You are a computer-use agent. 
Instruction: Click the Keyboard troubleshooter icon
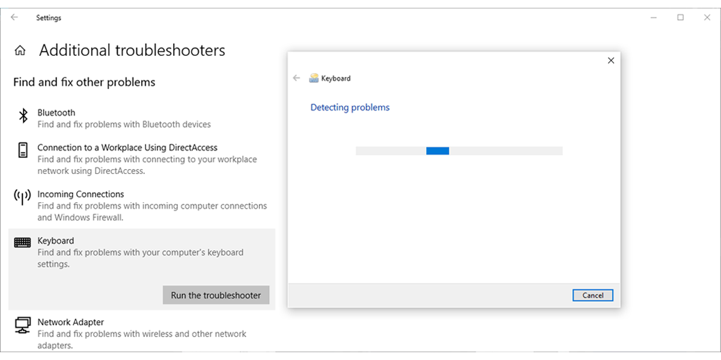tap(22, 242)
